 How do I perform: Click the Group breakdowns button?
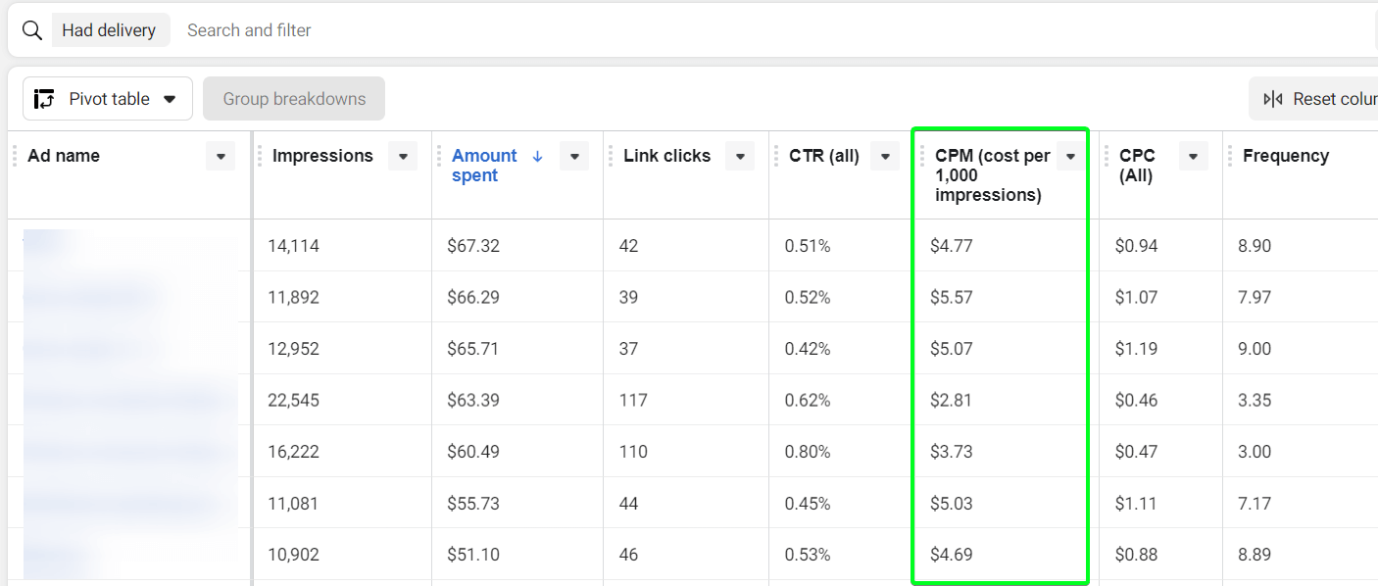[x=294, y=99]
